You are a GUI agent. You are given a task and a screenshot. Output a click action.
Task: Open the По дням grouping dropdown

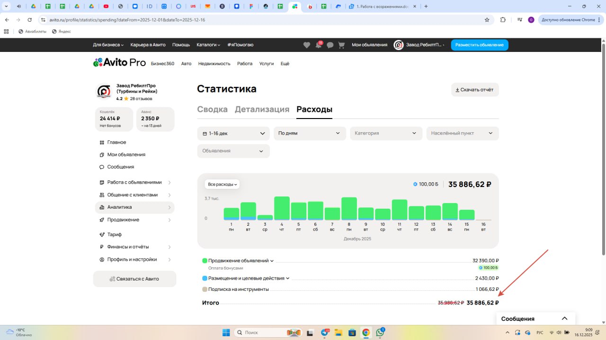click(310, 133)
